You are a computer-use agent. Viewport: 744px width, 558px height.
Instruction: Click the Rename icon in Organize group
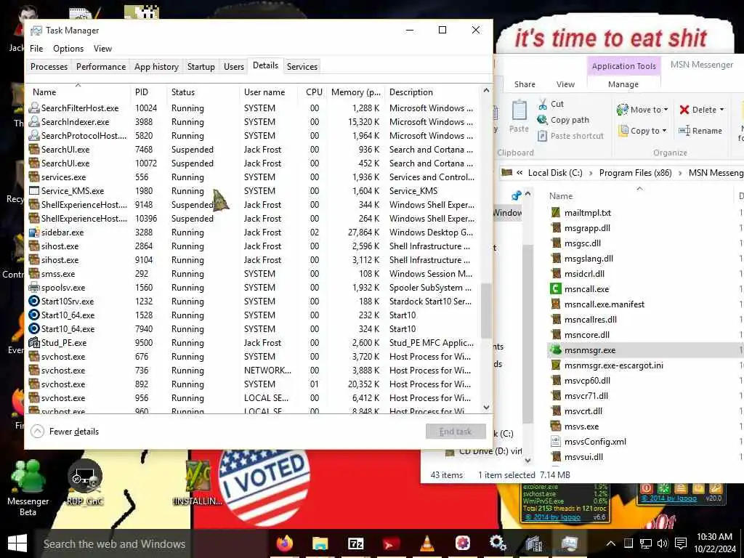[x=684, y=131]
